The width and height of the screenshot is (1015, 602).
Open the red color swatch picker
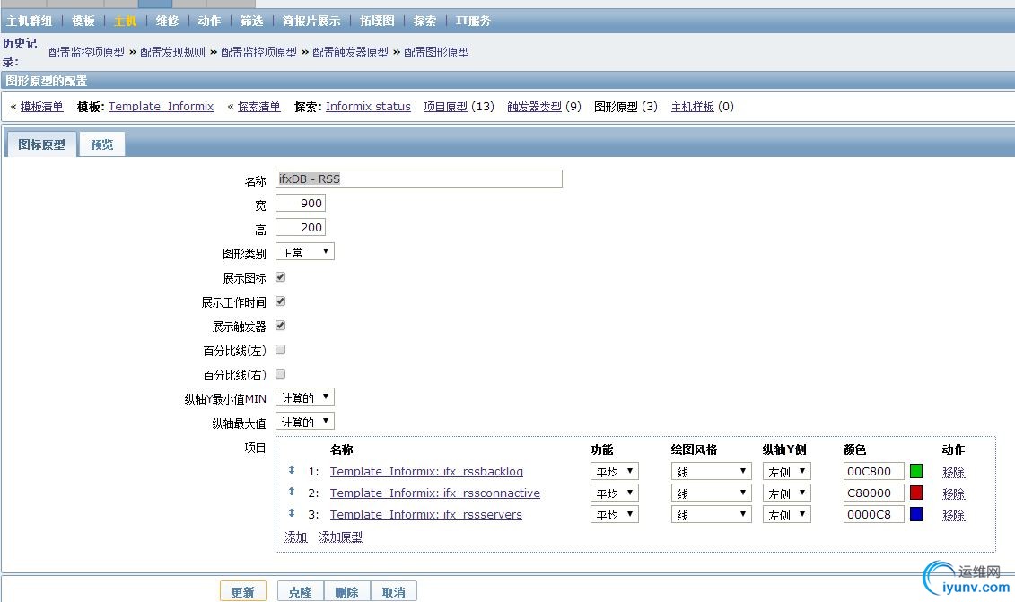tap(916, 493)
